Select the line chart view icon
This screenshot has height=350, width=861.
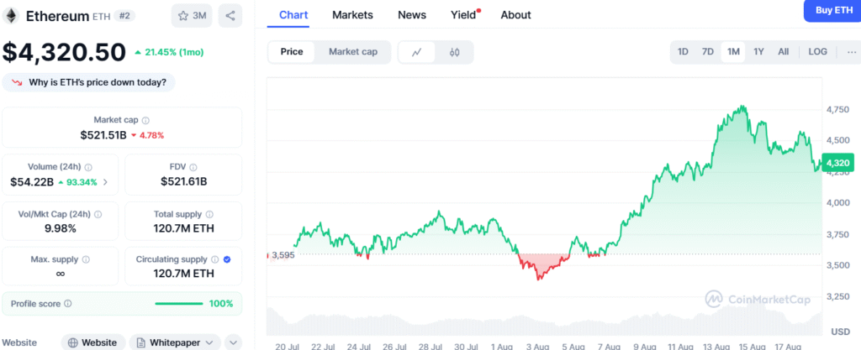(417, 52)
